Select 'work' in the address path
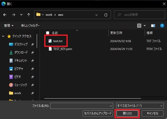Screen dimensions: 167x119 click(x=49, y=15)
